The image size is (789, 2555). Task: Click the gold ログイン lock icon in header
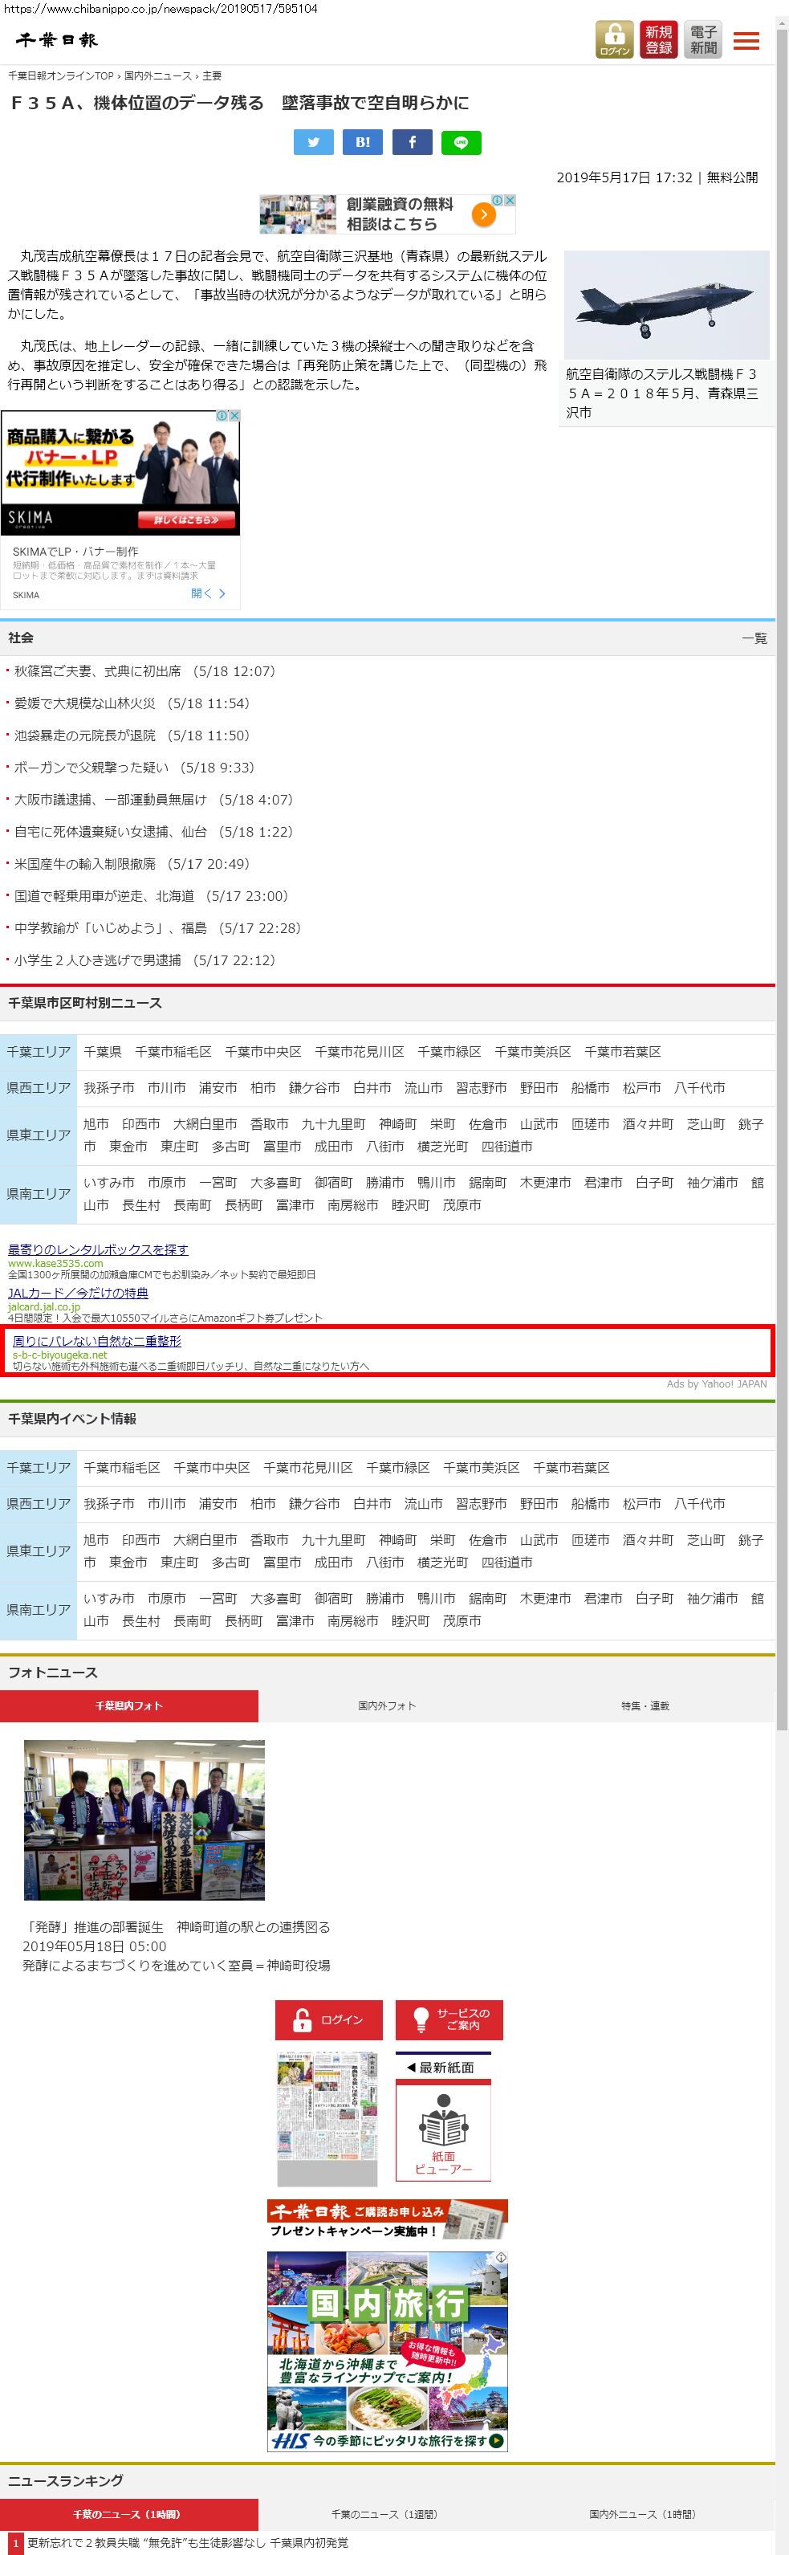point(615,39)
